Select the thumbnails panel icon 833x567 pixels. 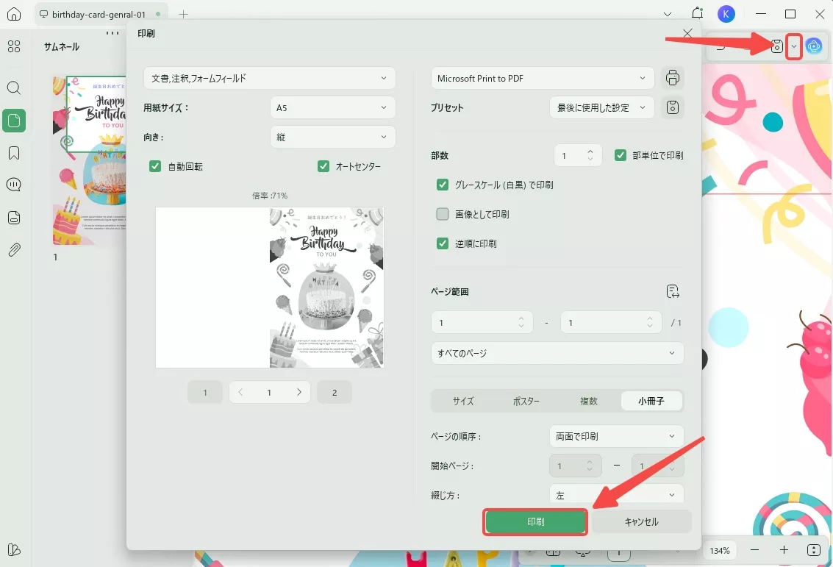pyautogui.click(x=15, y=121)
